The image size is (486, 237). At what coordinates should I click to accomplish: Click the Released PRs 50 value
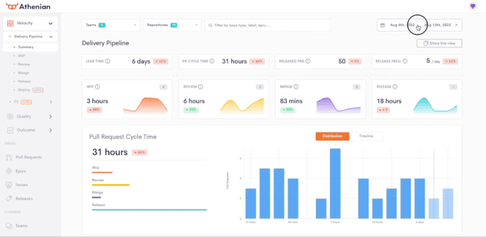(342, 61)
